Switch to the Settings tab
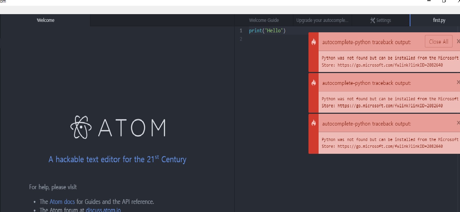The image size is (460, 212). pos(381,20)
